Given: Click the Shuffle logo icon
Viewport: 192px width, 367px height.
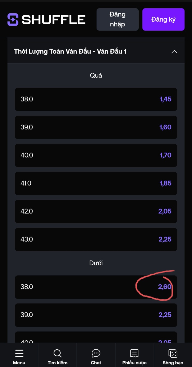Looking at the screenshot, I should pyautogui.click(x=13, y=19).
